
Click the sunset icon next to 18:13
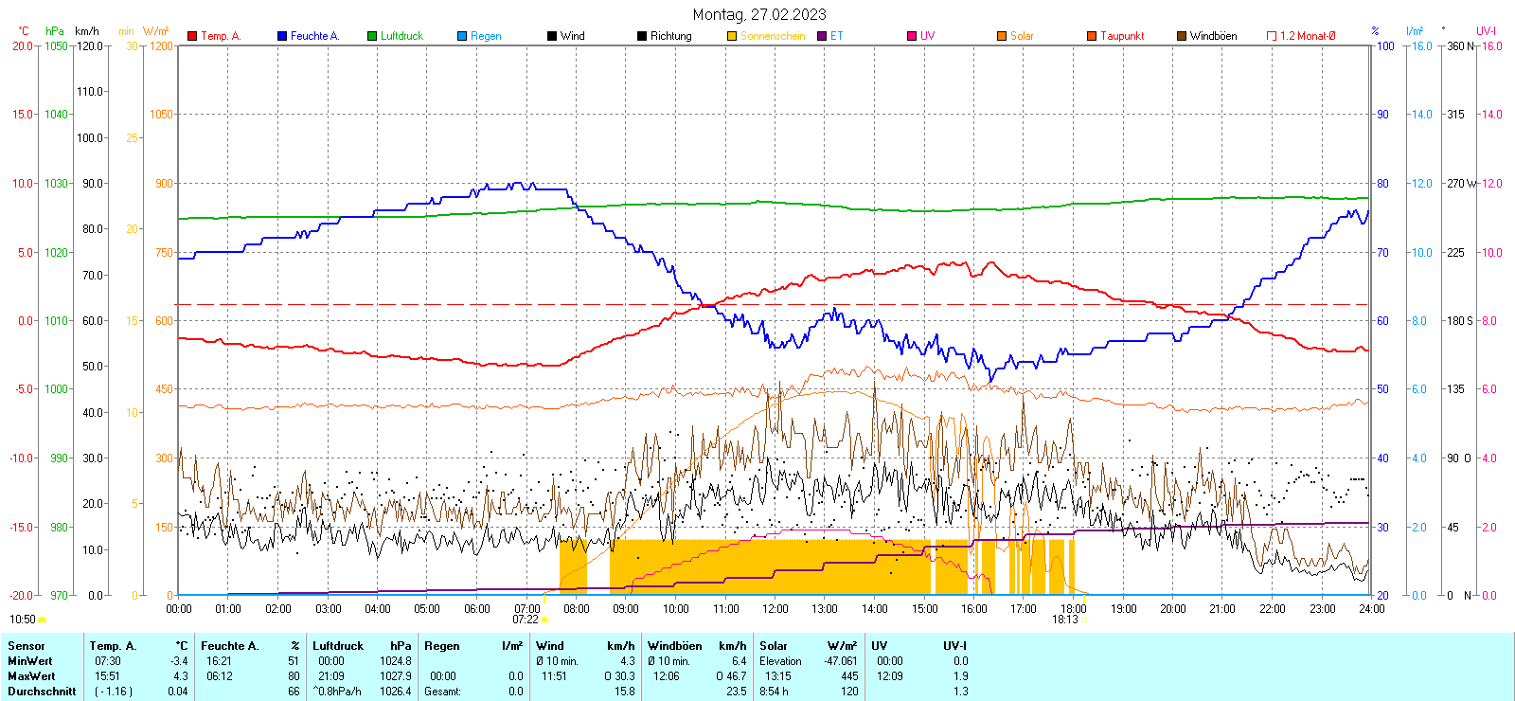pyautogui.click(x=1084, y=620)
